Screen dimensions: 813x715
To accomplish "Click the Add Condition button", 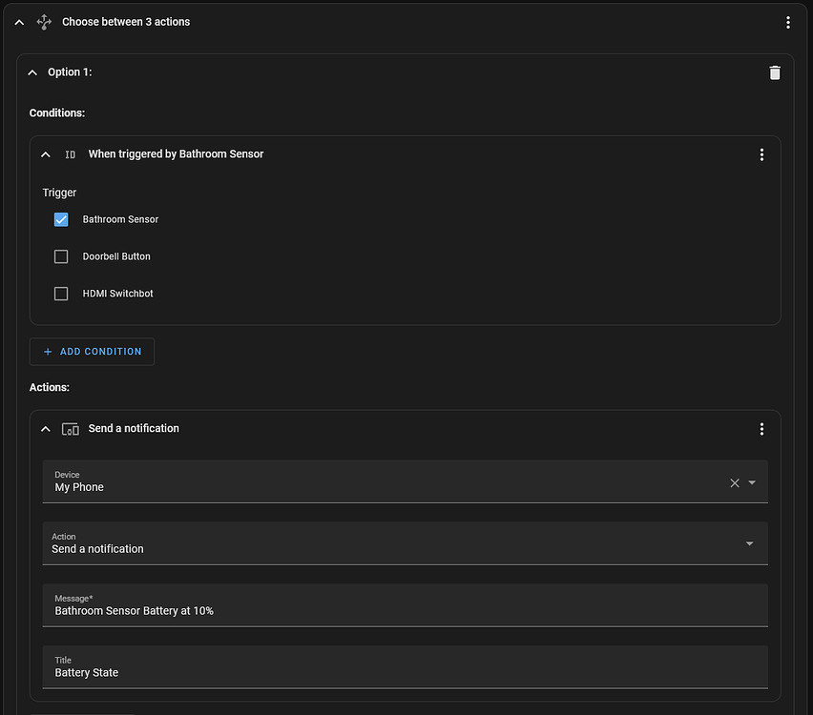I will point(92,352).
